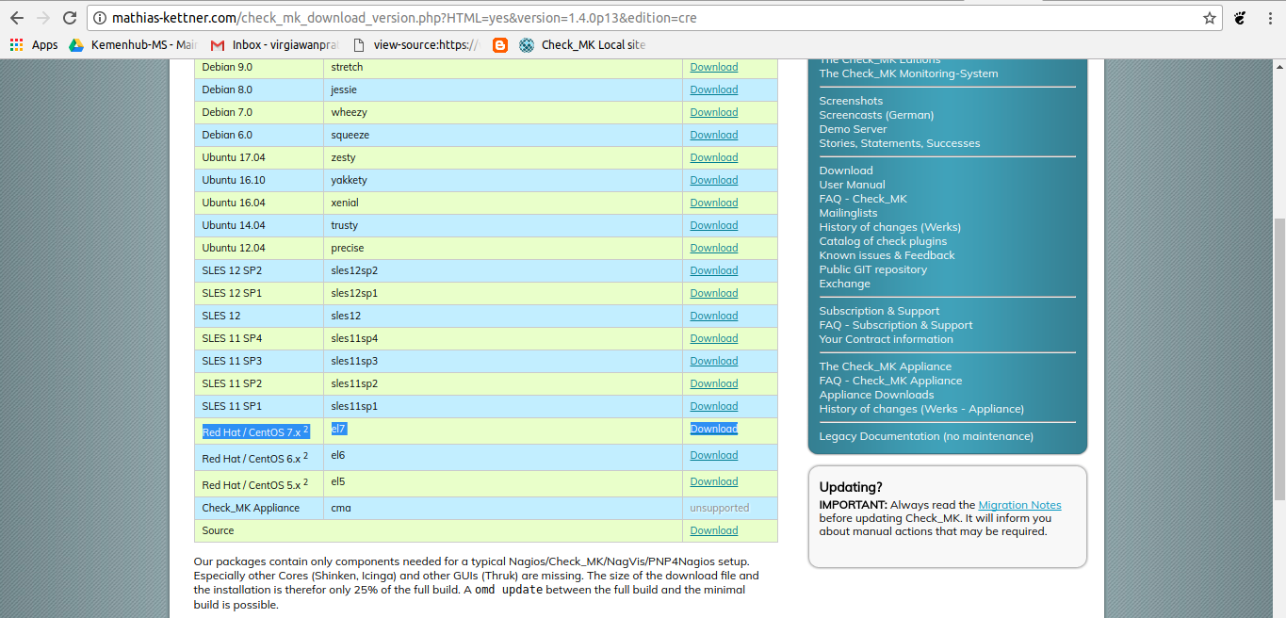View site information icon in address bar
This screenshot has width=1286, height=618.
(101, 18)
